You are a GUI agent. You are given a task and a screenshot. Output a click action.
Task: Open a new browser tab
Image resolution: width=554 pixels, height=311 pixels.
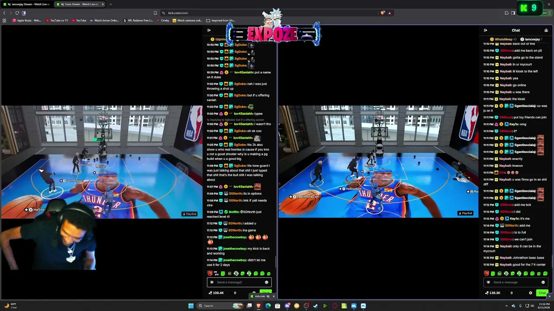pos(111,4)
